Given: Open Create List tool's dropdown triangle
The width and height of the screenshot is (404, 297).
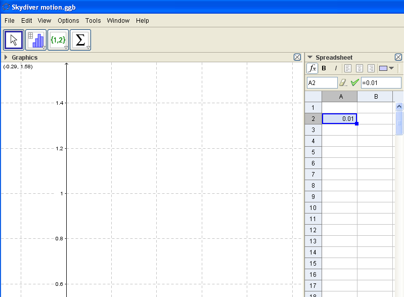Looking at the screenshot, I should pyautogui.click(x=66, y=48).
